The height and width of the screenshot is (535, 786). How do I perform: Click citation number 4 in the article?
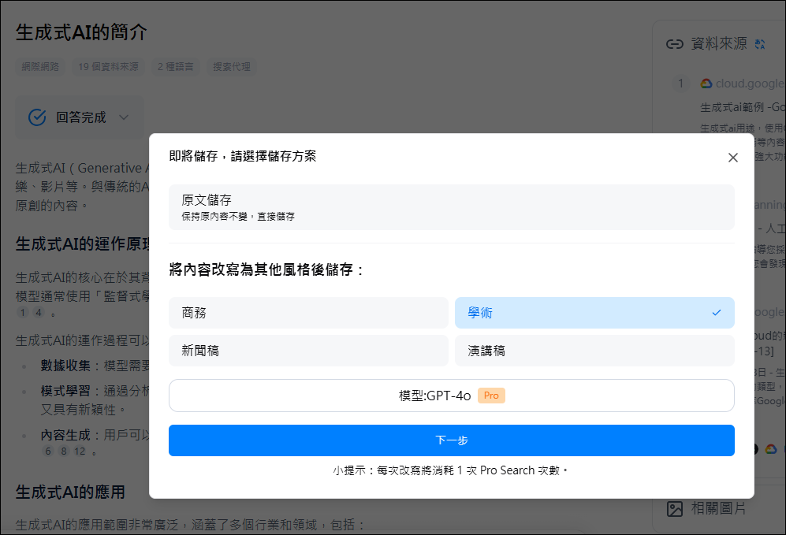[39, 313]
